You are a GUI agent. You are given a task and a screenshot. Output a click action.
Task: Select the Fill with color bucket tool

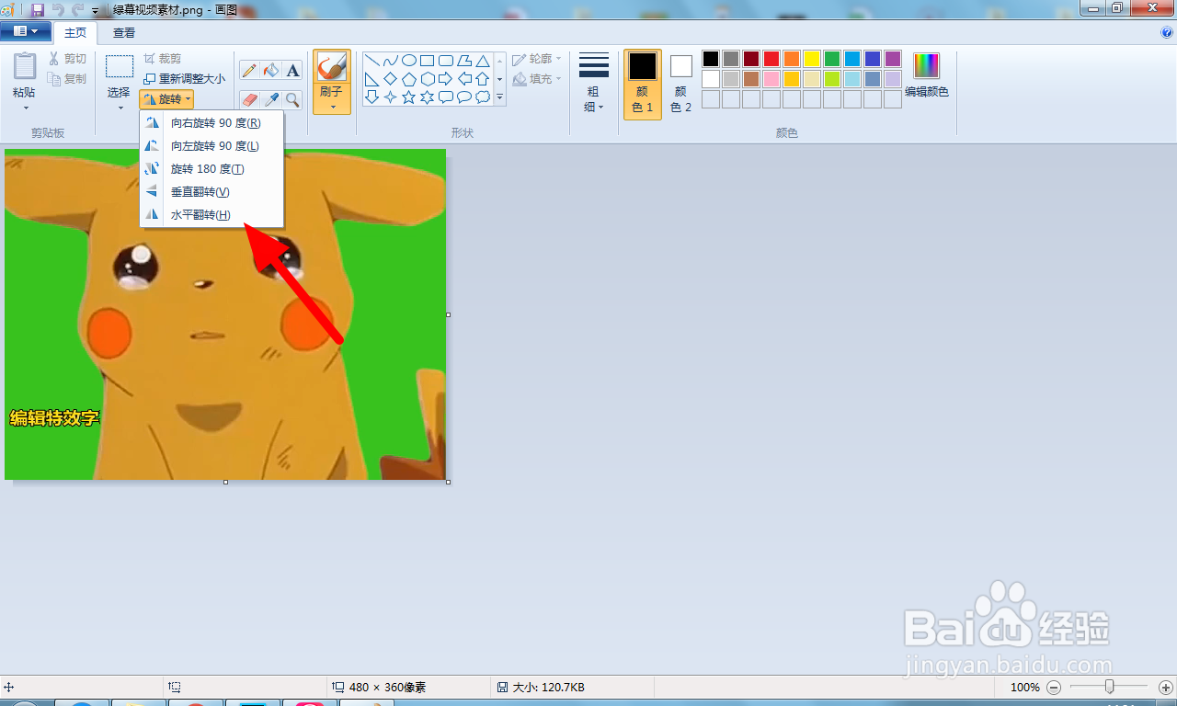(x=271, y=71)
